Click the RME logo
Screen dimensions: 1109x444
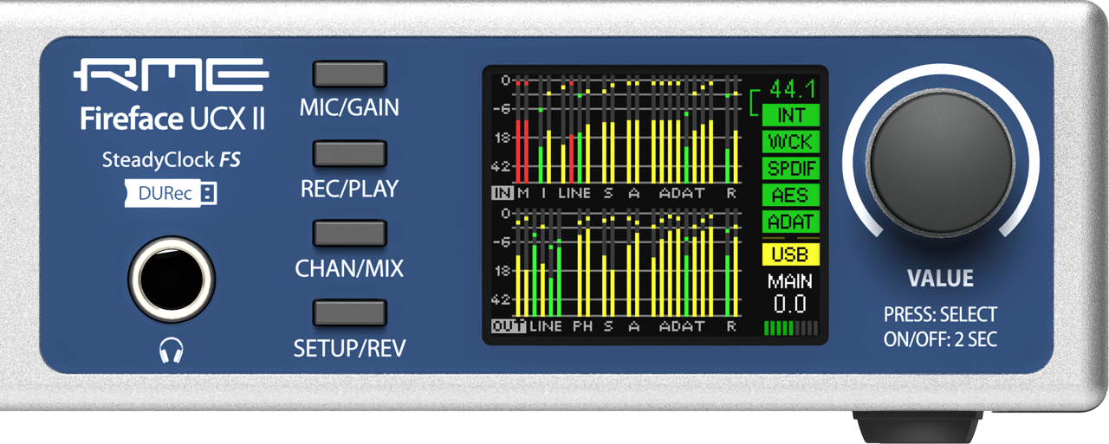(x=171, y=76)
